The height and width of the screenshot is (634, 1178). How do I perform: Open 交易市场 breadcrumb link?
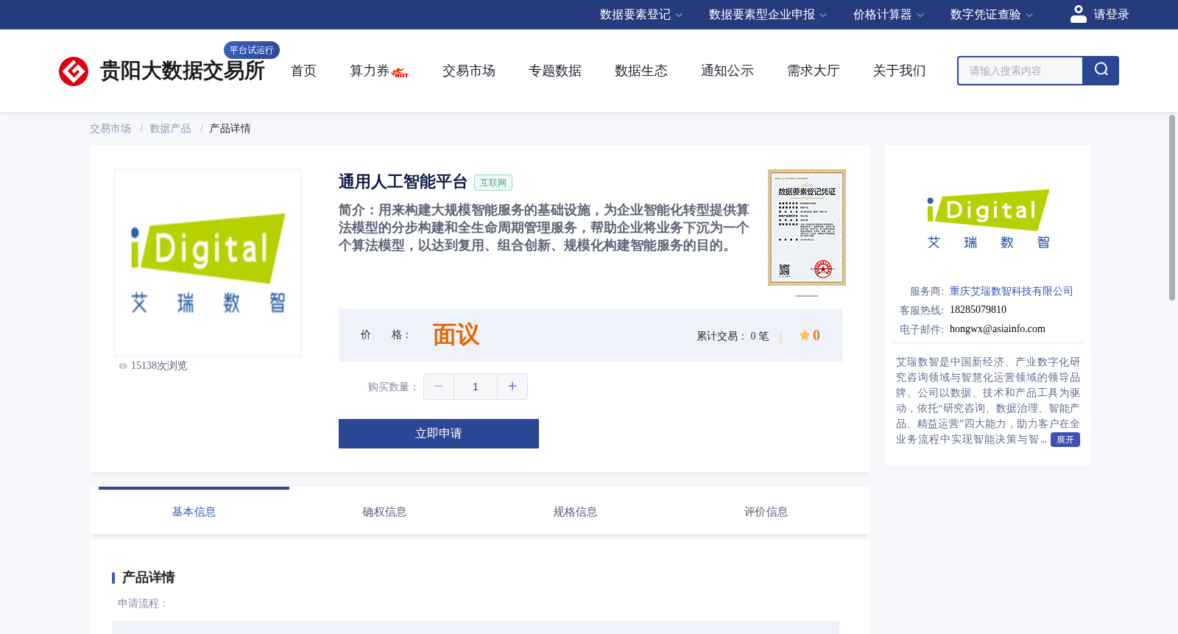(x=110, y=129)
